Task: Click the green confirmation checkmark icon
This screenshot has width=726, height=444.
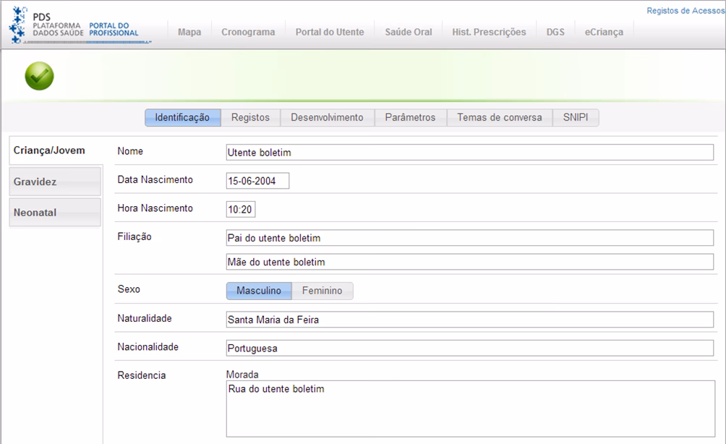Action: point(39,75)
